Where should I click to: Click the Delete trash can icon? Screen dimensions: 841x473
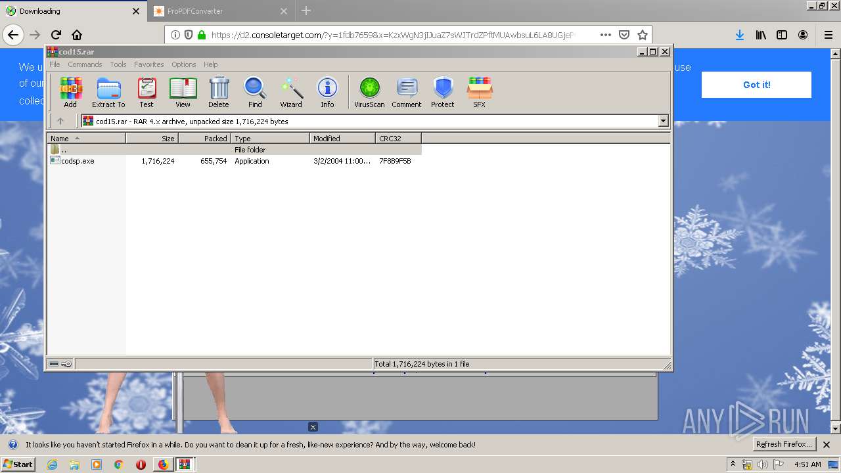coord(219,92)
